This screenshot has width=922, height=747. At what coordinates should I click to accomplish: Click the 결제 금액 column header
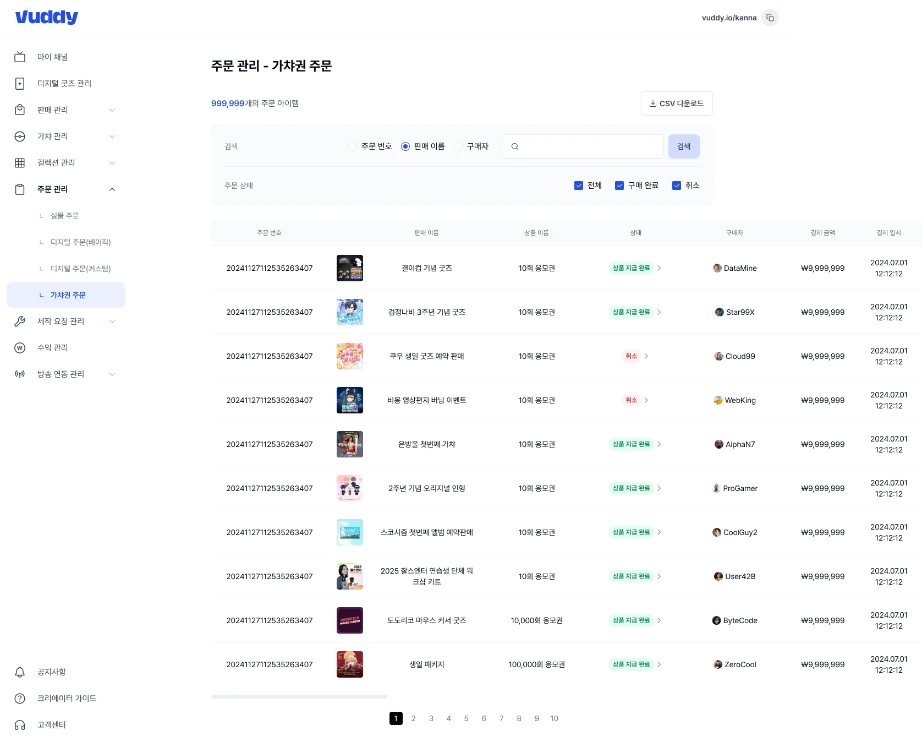coord(823,233)
